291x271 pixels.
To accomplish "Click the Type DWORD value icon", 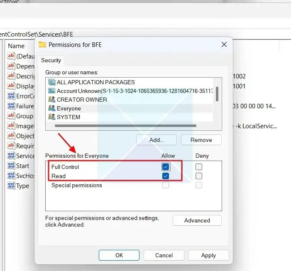I will (11, 186).
